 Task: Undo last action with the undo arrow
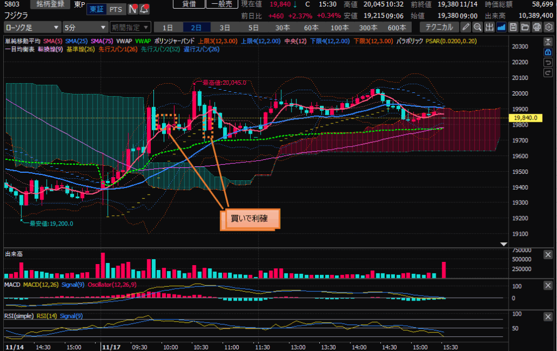548,62
